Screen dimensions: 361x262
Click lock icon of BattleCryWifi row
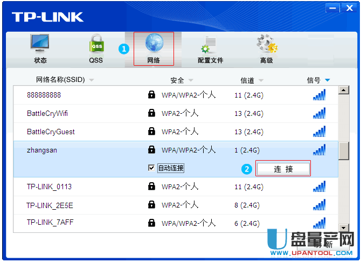[x=151, y=113]
